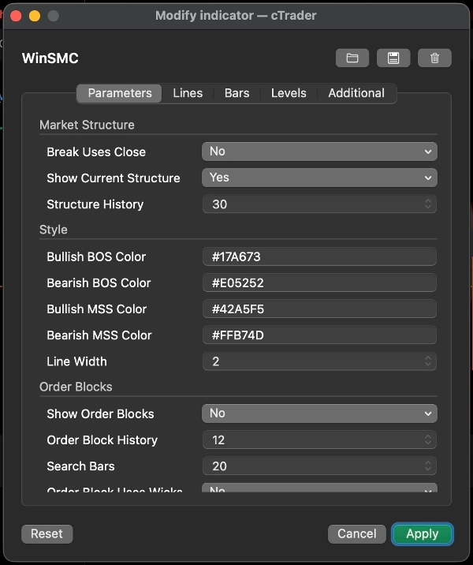Switch to the Parameters tab
The width and height of the screenshot is (473, 565).
click(x=120, y=93)
